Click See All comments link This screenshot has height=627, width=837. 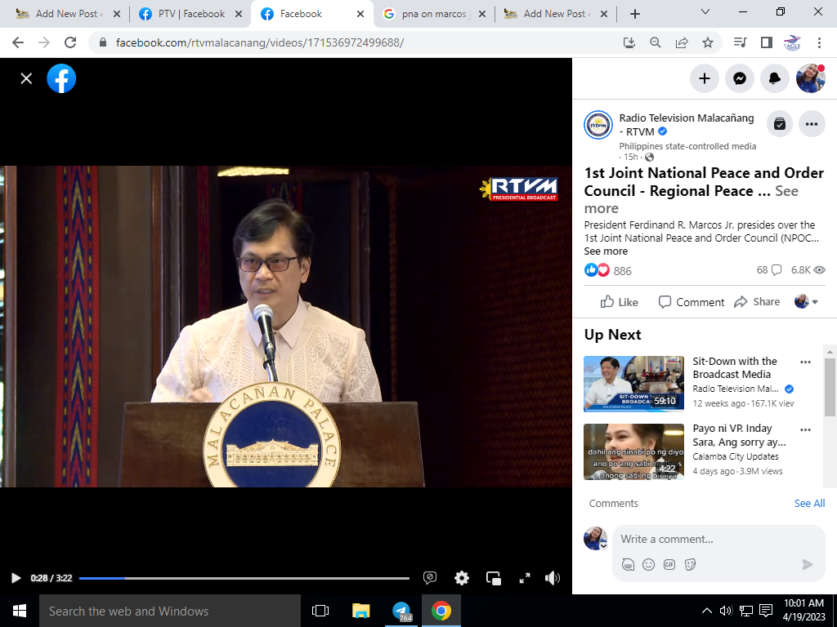click(x=809, y=504)
